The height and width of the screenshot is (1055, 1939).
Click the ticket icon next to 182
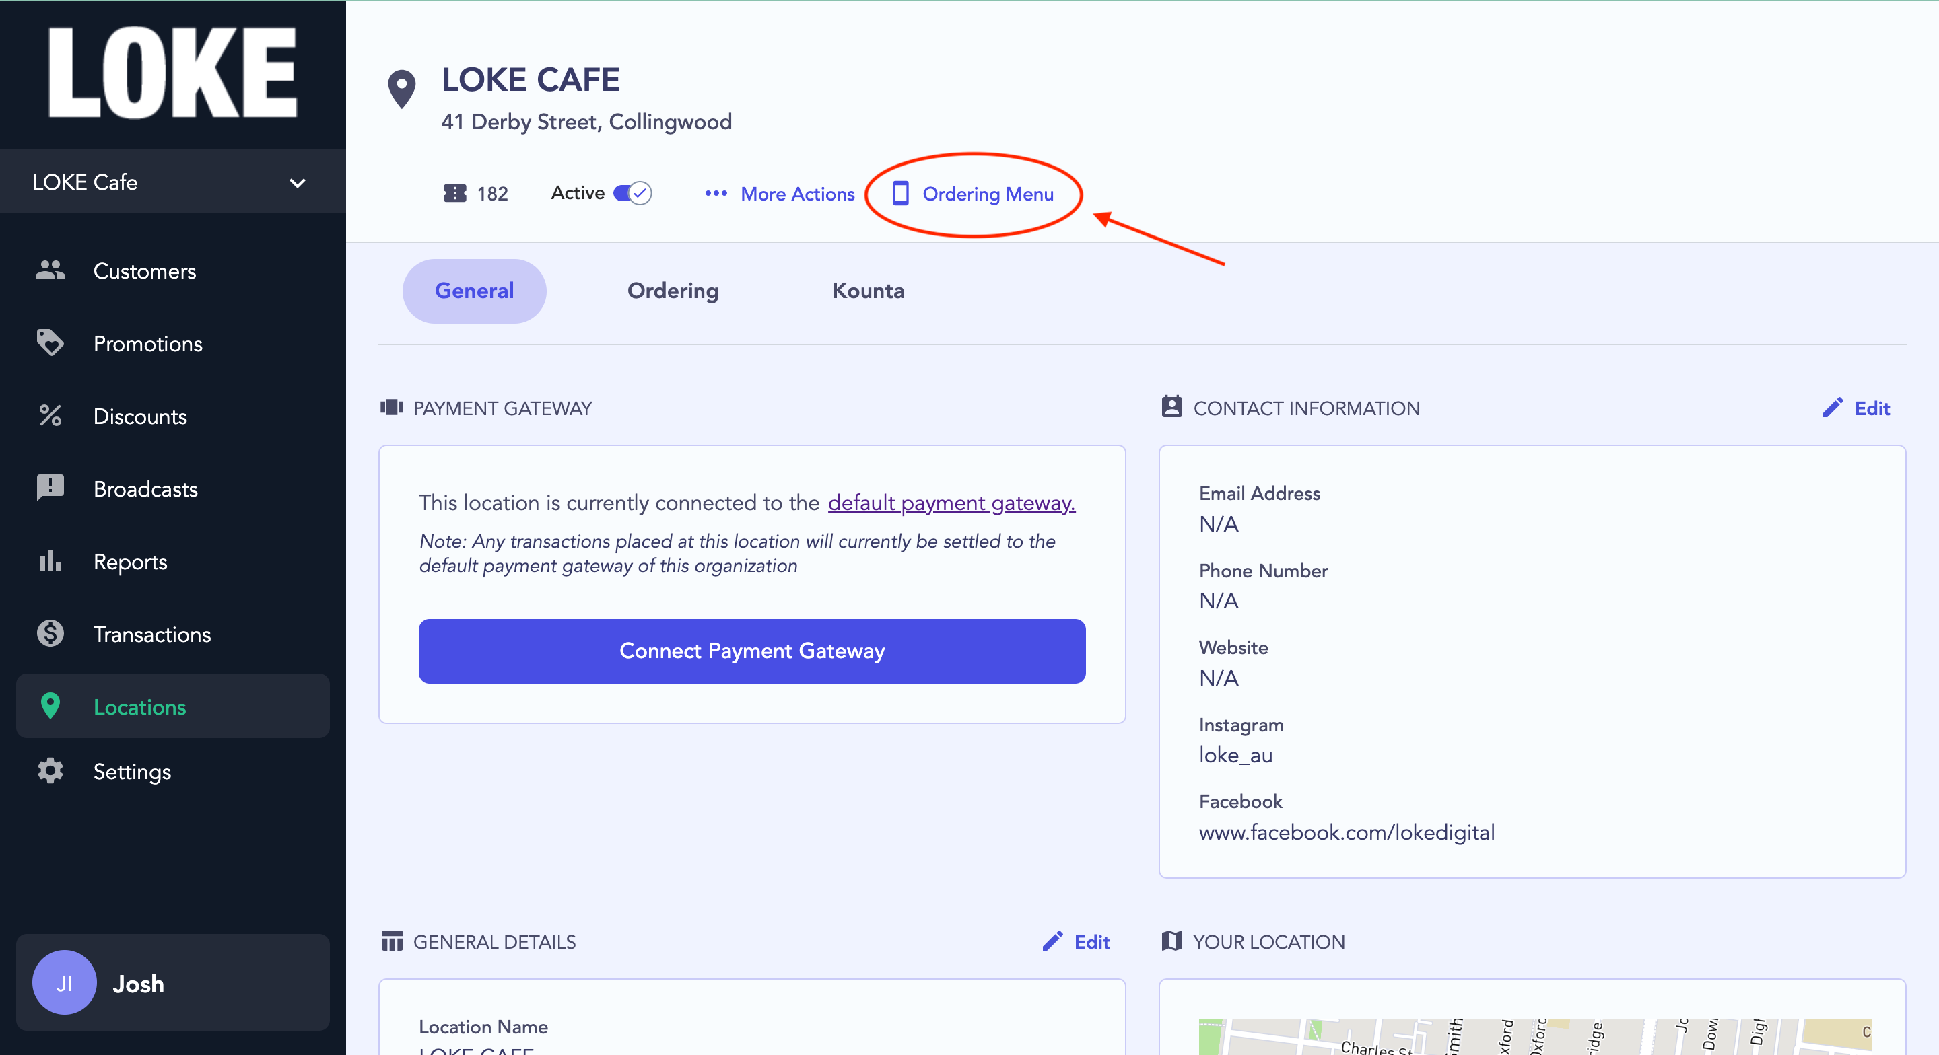(x=454, y=193)
